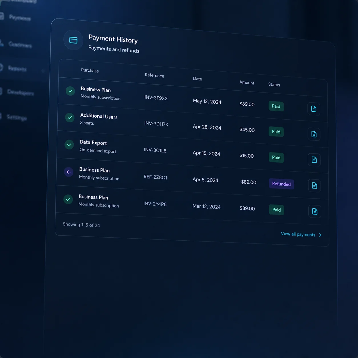Screen dimensions: 358x358
Task: Click the $15.00 amount
Action: click(x=247, y=156)
